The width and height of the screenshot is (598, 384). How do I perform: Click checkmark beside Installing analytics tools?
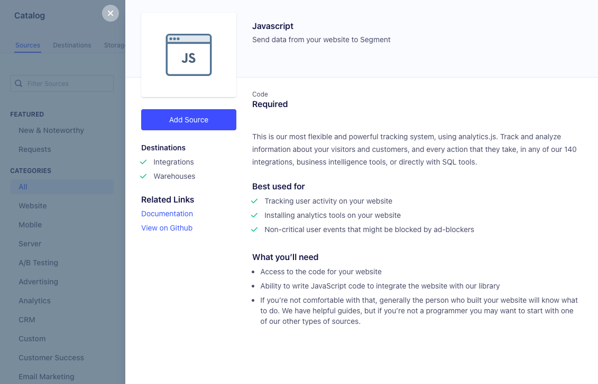(x=254, y=215)
